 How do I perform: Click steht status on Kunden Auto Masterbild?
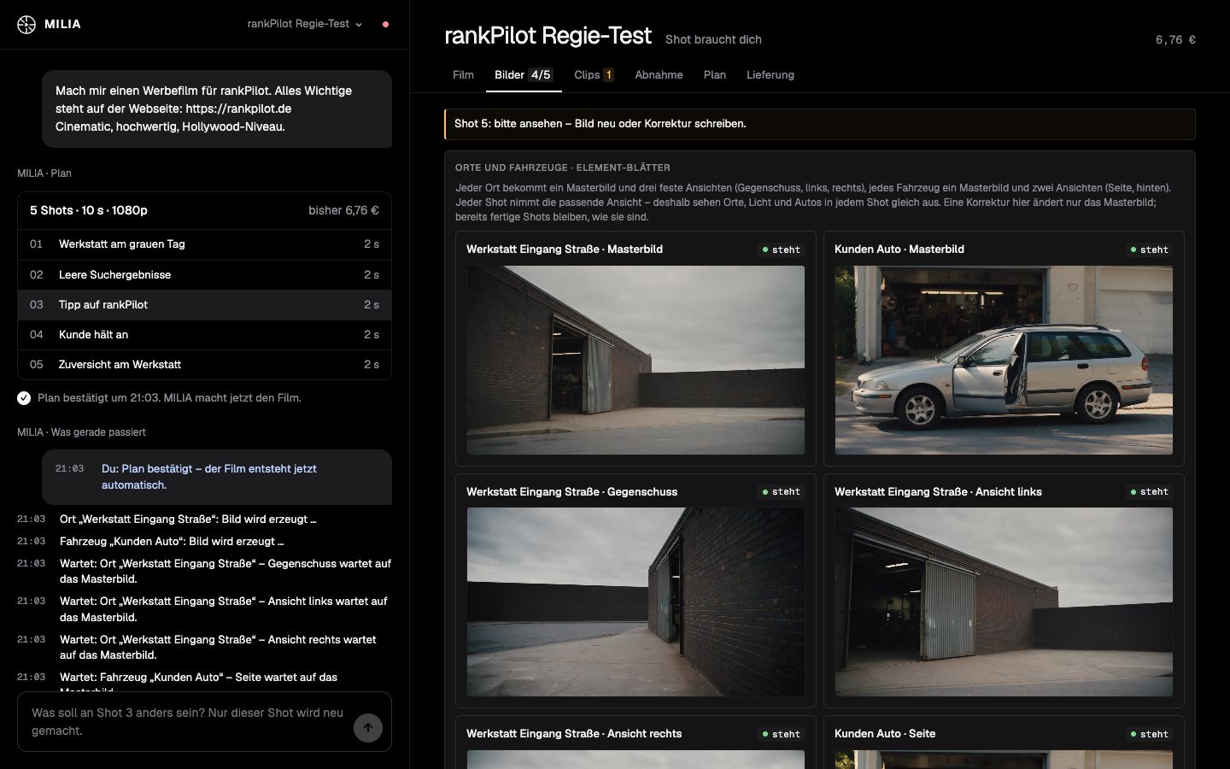click(1149, 249)
